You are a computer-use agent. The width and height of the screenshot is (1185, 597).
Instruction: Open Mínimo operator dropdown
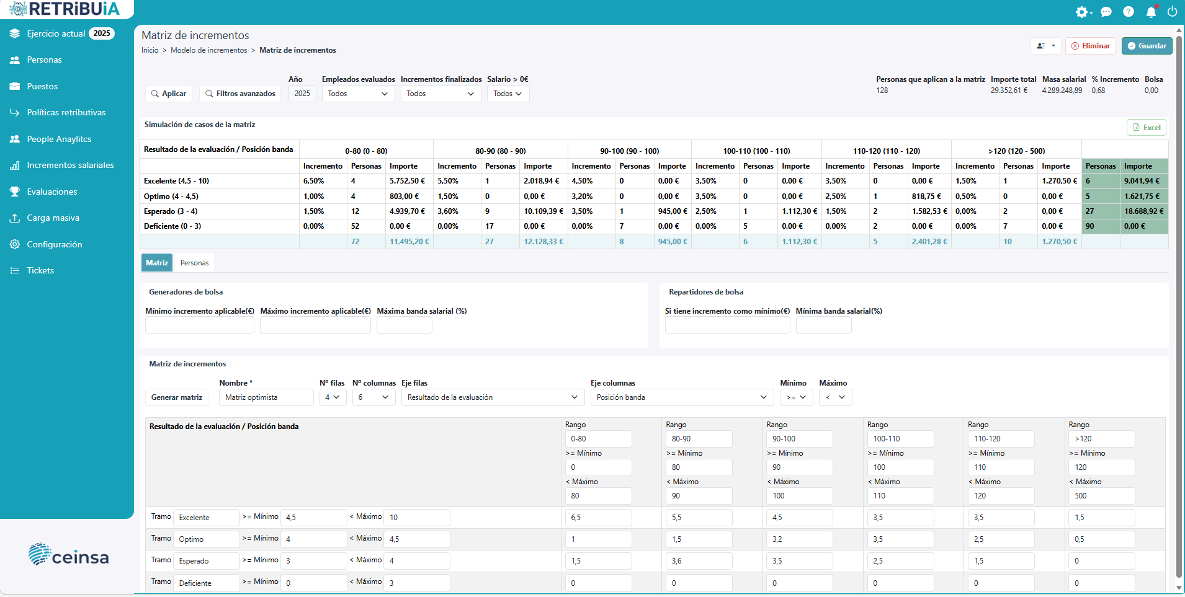[796, 397]
